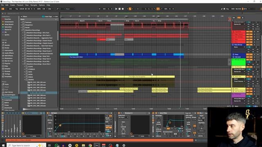Open the Major scale dropdown
262x147 pixels.
(x=70, y=9)
